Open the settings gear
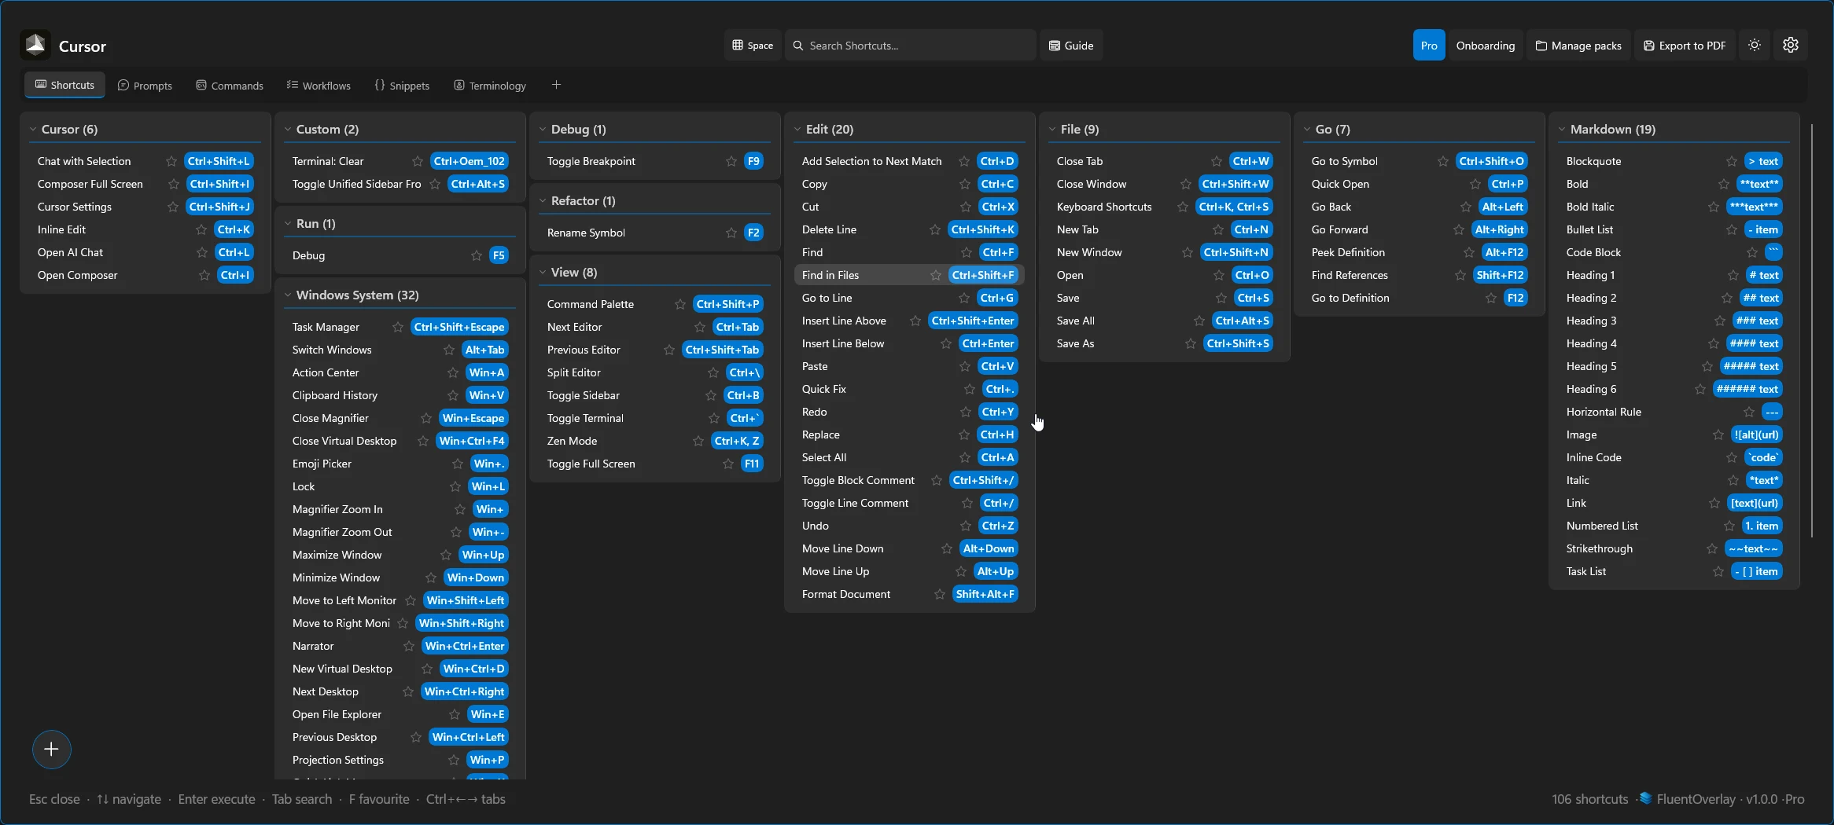The width and height of the screenshot is (1834, 825). (1791, 45)
